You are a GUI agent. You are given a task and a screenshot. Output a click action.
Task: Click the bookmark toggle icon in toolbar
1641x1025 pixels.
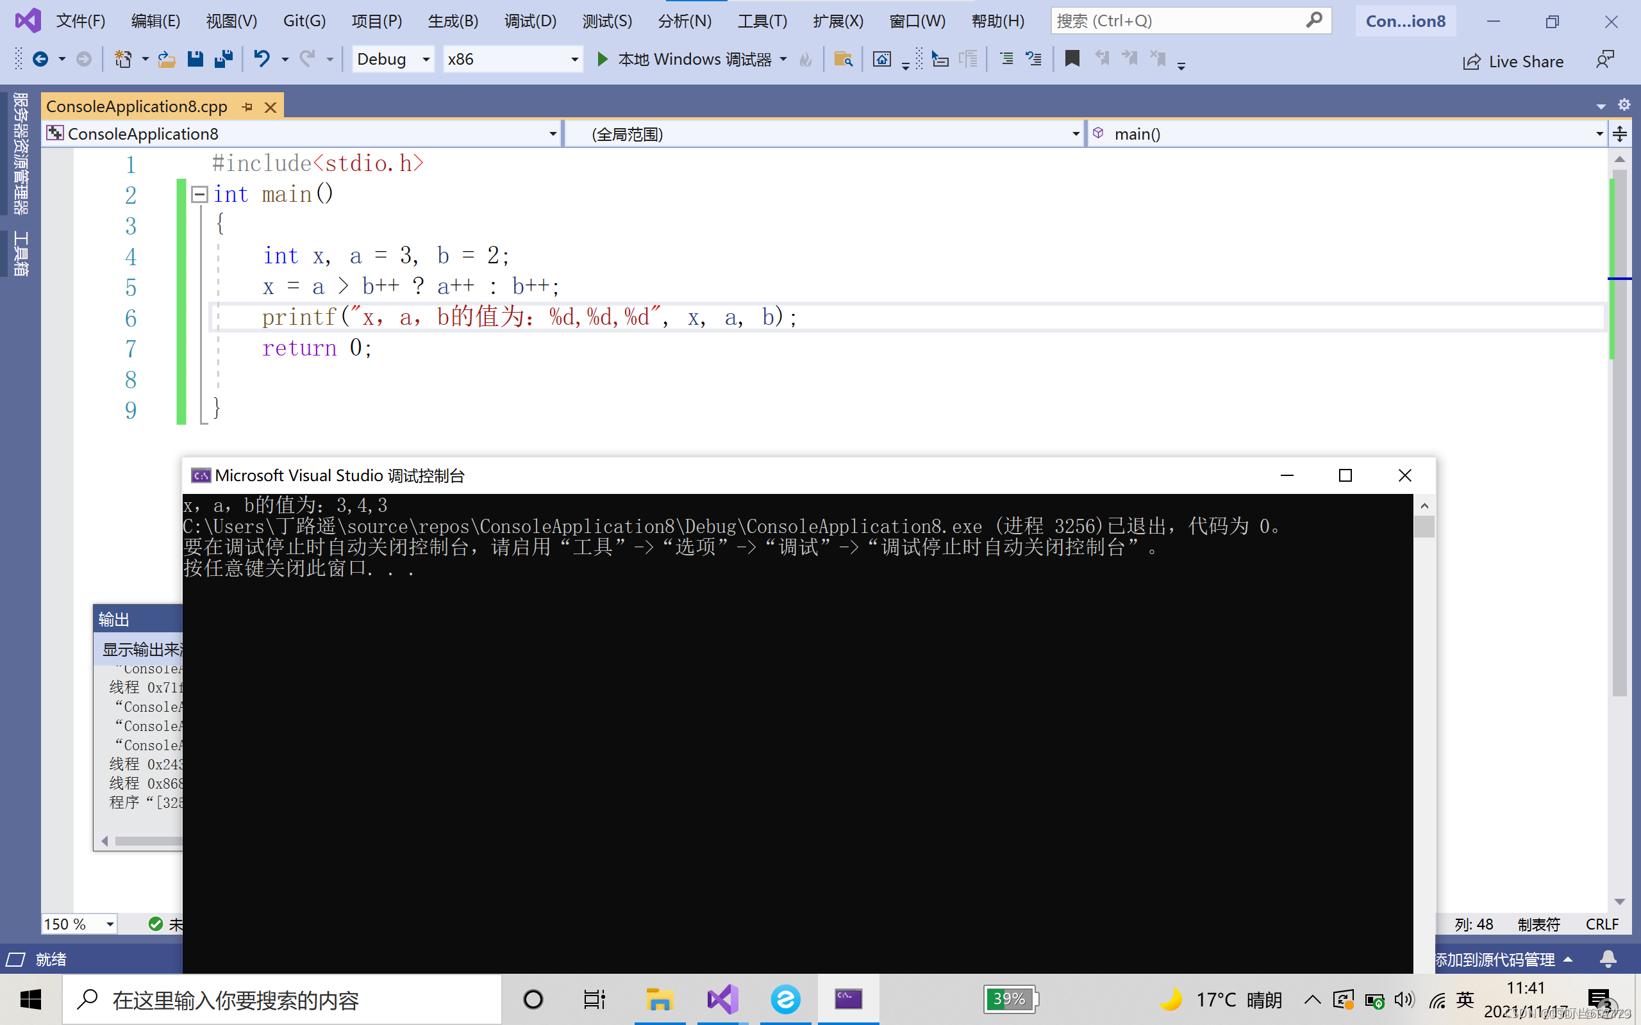pyautogui.click(x=1072, y=59)
